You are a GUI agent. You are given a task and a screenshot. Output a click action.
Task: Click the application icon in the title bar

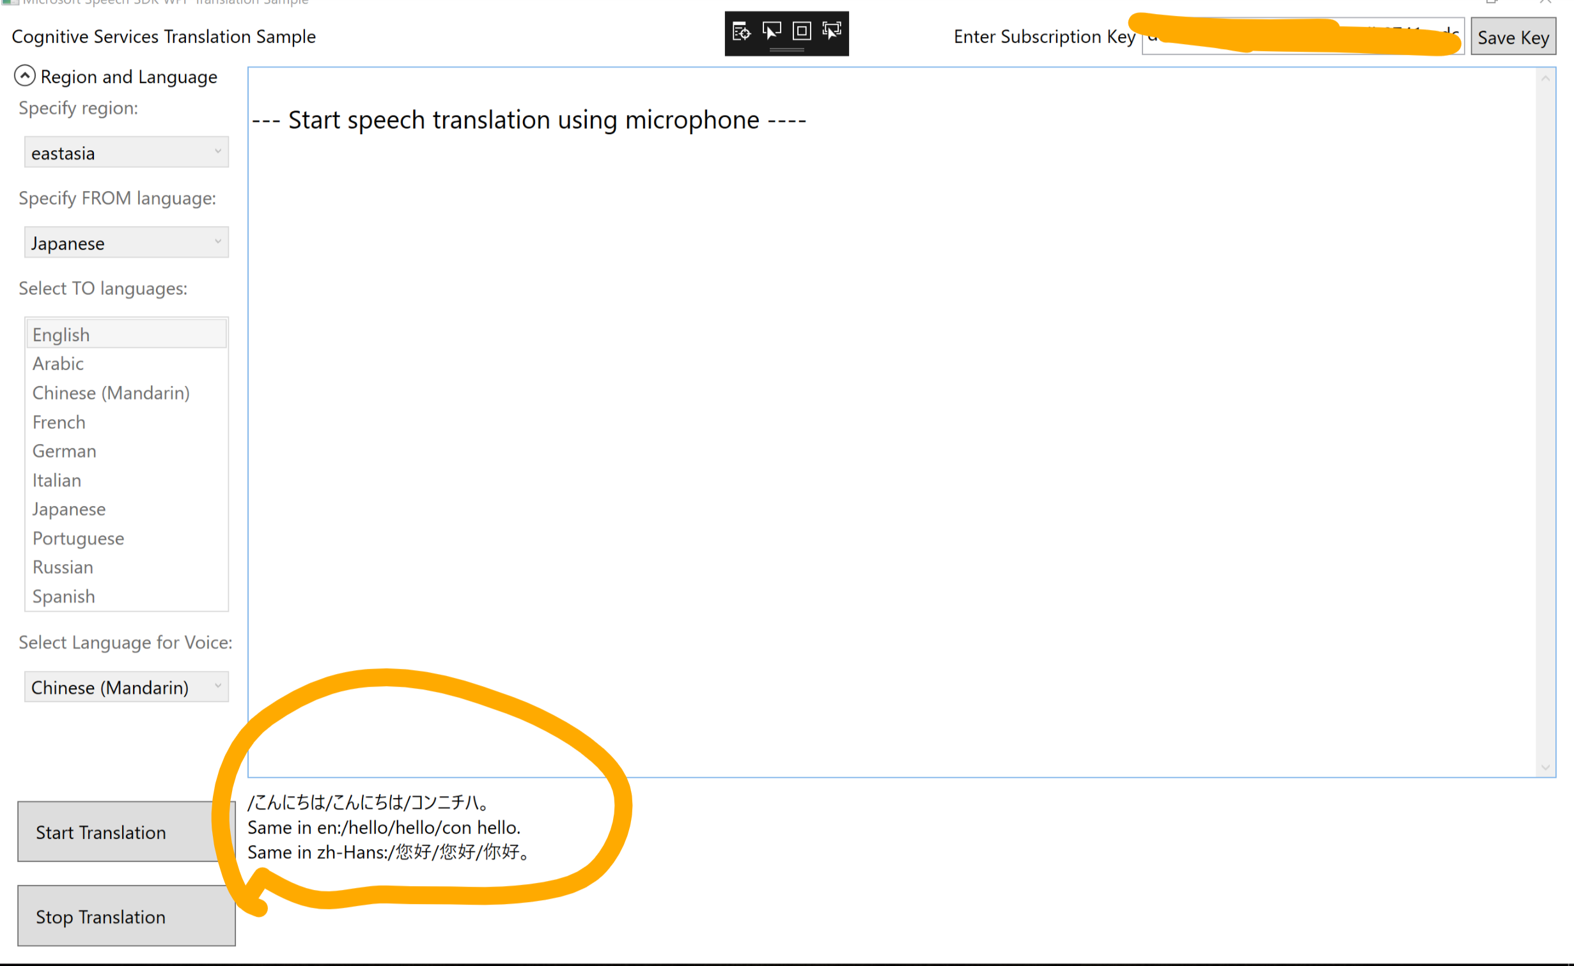click(11, 2)
